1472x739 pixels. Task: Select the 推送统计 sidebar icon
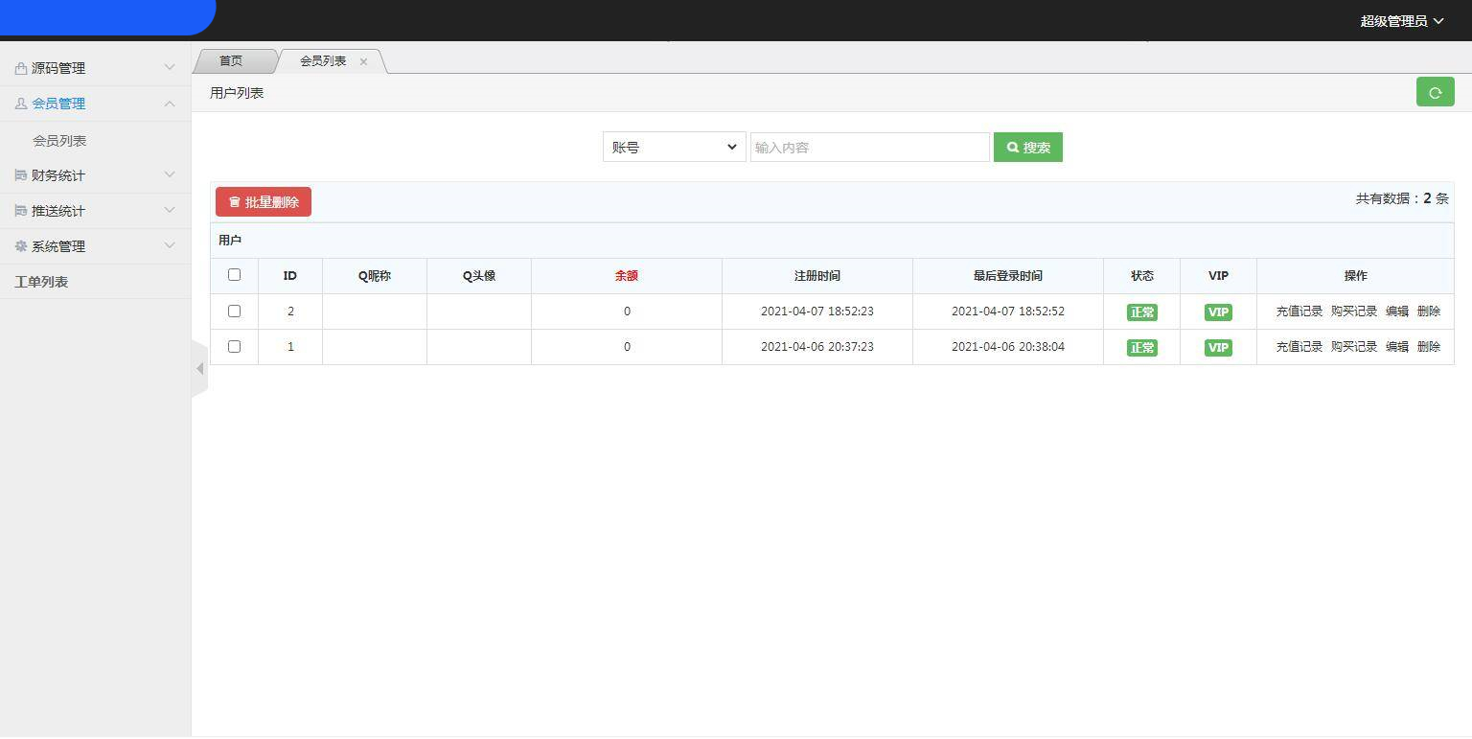pos(19,210)
